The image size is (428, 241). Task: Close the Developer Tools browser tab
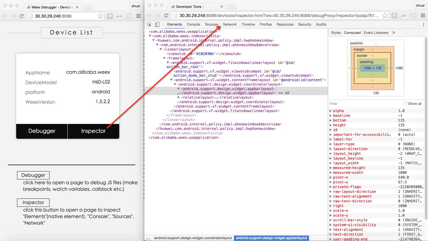[x=222, y=6]
